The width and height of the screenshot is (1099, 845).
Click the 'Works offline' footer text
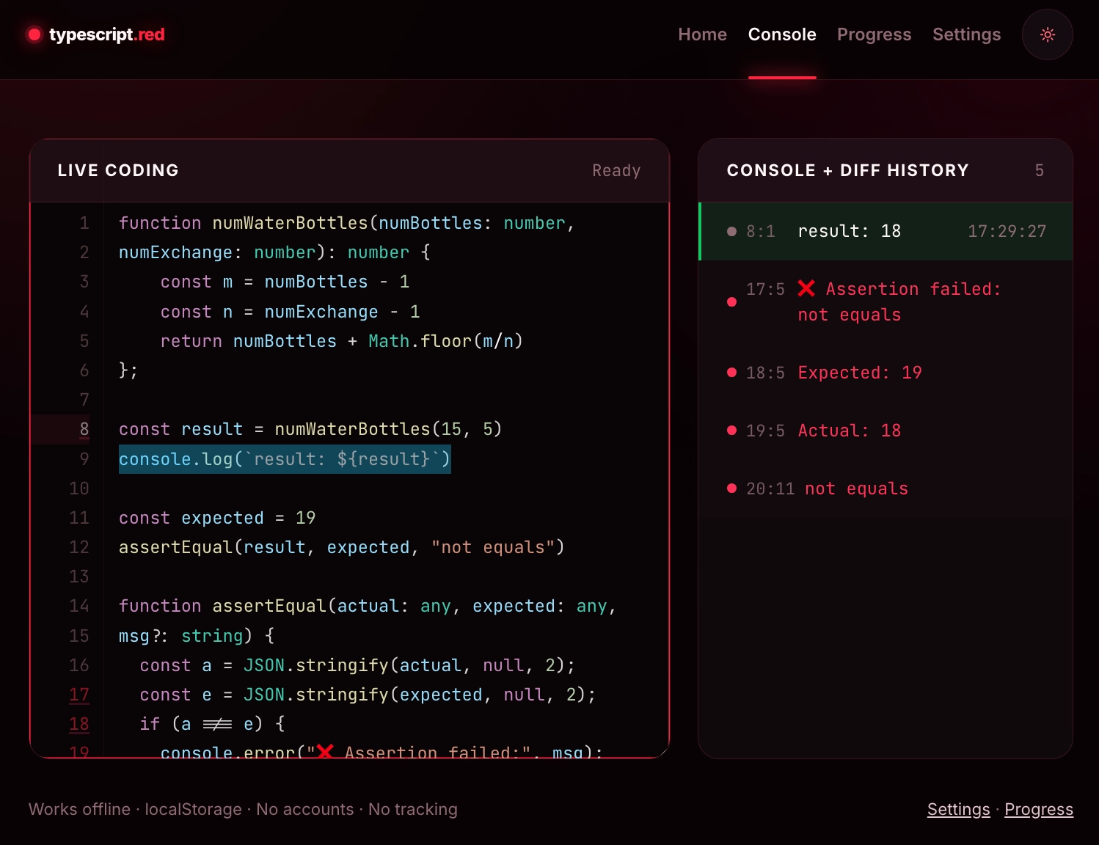(79, 809)
